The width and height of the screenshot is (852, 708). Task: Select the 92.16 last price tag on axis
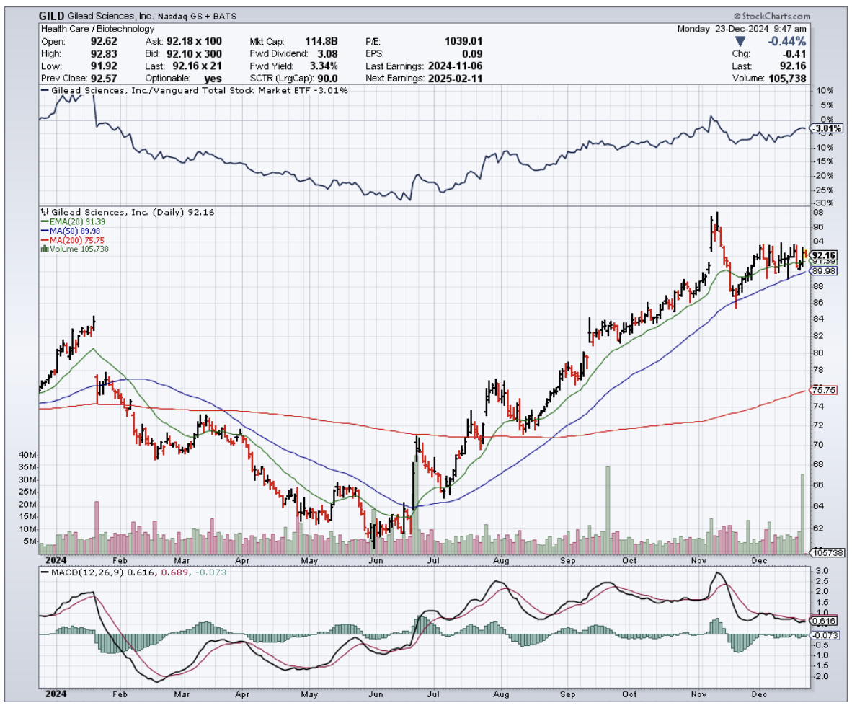click(823, 255)
